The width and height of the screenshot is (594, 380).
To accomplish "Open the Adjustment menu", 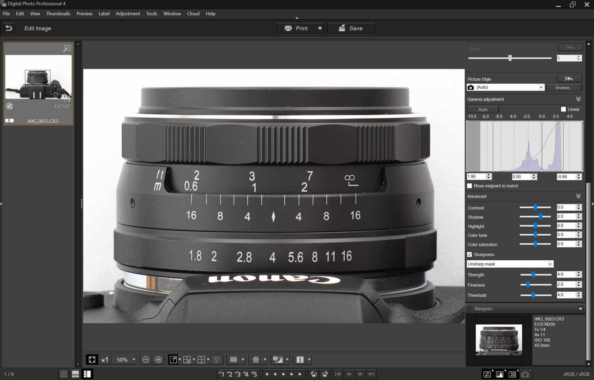I will click(128, 14).
